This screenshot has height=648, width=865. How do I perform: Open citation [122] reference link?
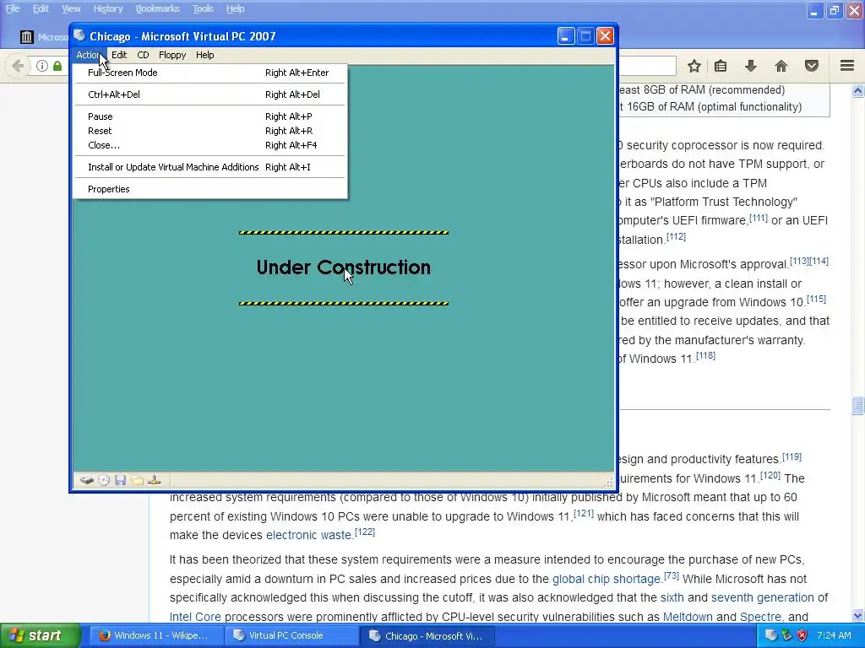(x=365, y=532)
